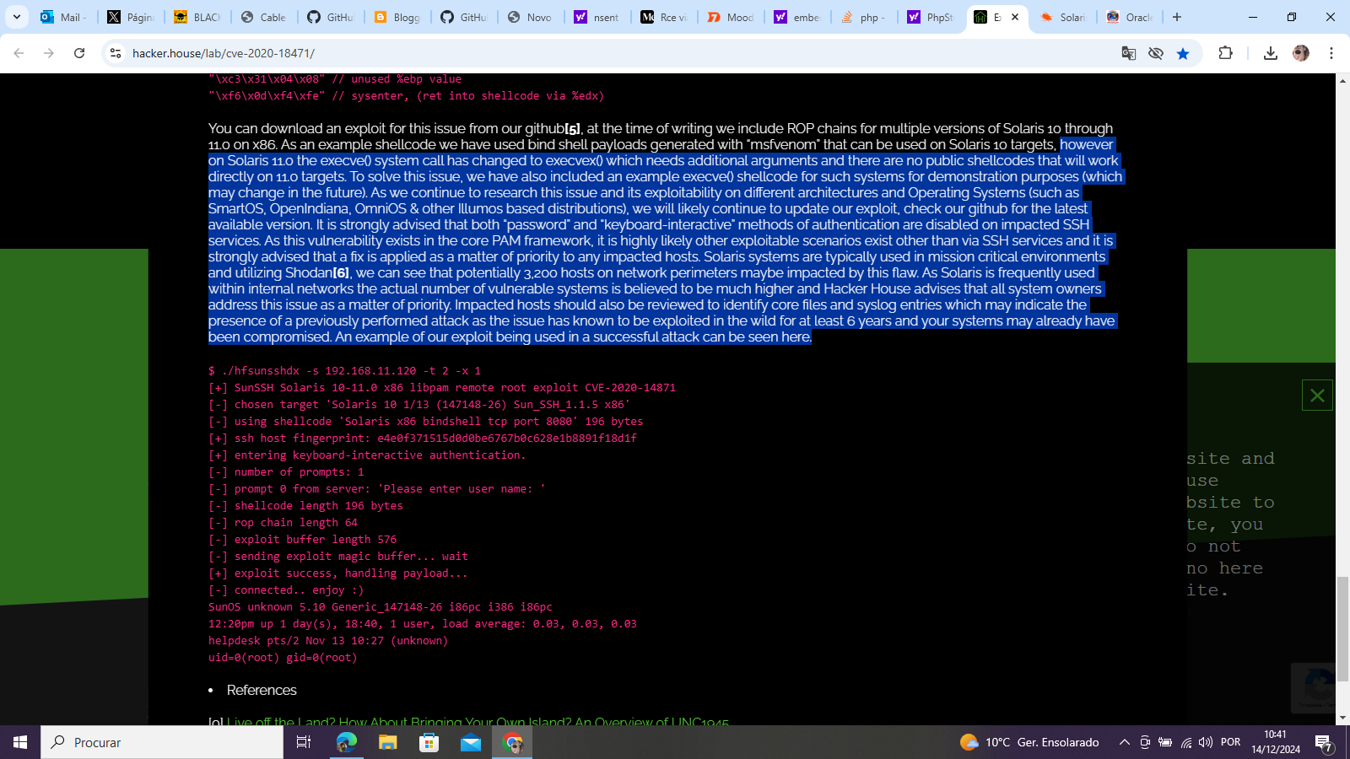Close the active hacker.house tab
Viewport: 1350px width, 759px height.
tap(1015, 17)
